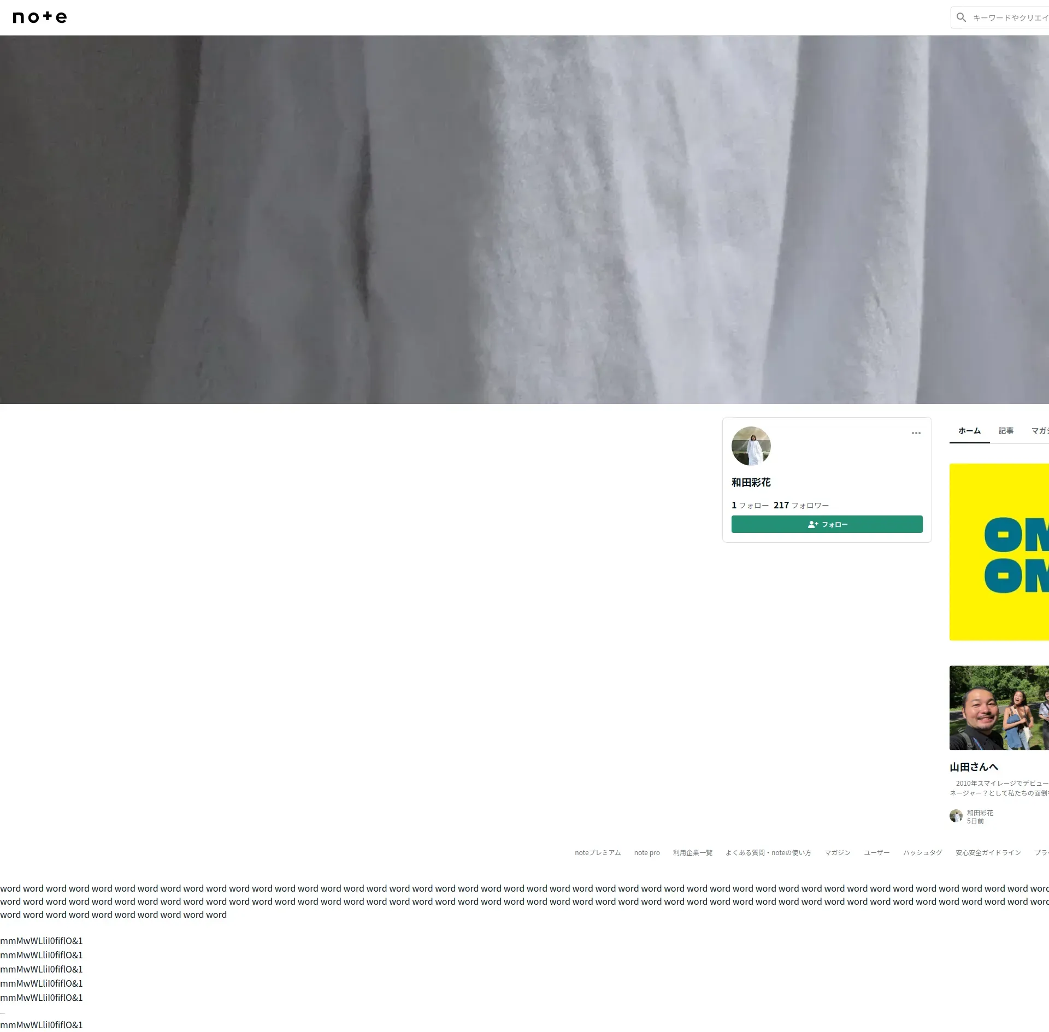Open 安心安全ガイドライン footer link
This screenshot has height=1032, width=1049.
(x=988, y=852)
